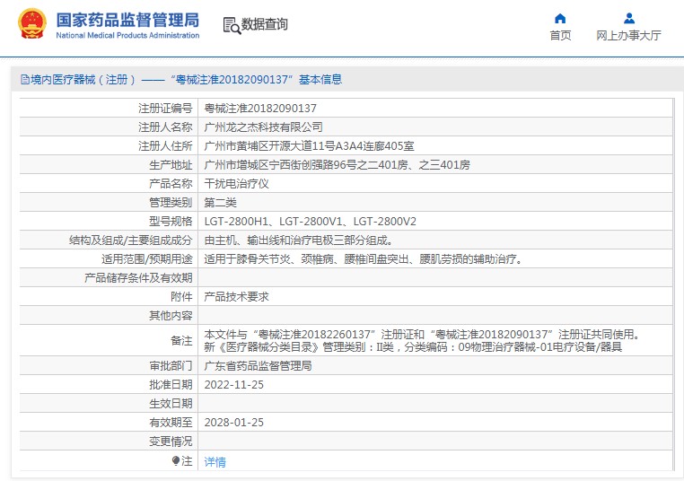The image size is (684, 481).
Task: Click the 注册人住所 label
Action: 165,145
